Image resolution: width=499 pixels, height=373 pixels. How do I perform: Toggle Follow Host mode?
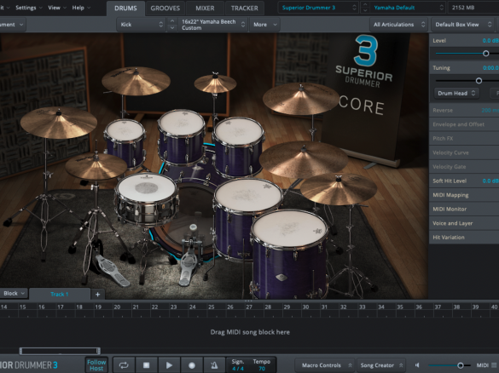coord(96,365)
